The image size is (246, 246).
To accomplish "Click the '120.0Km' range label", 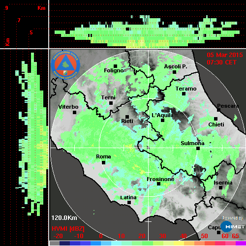I will (x=64, y=218).
